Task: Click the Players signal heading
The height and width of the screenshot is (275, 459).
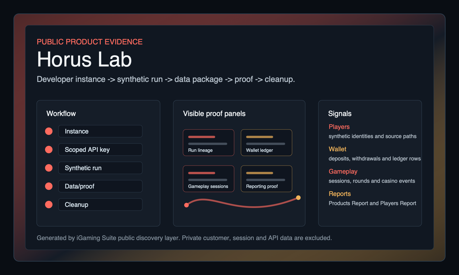Action: [339, 127]
